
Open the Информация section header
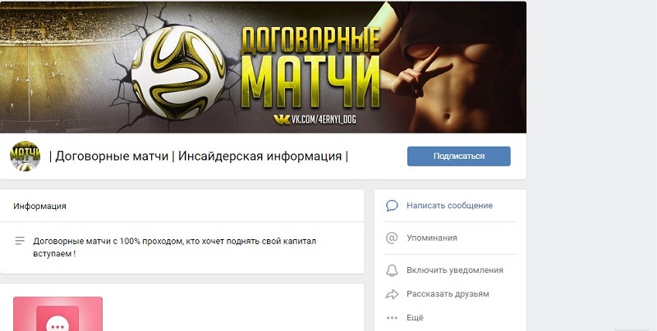pos(39,206)
